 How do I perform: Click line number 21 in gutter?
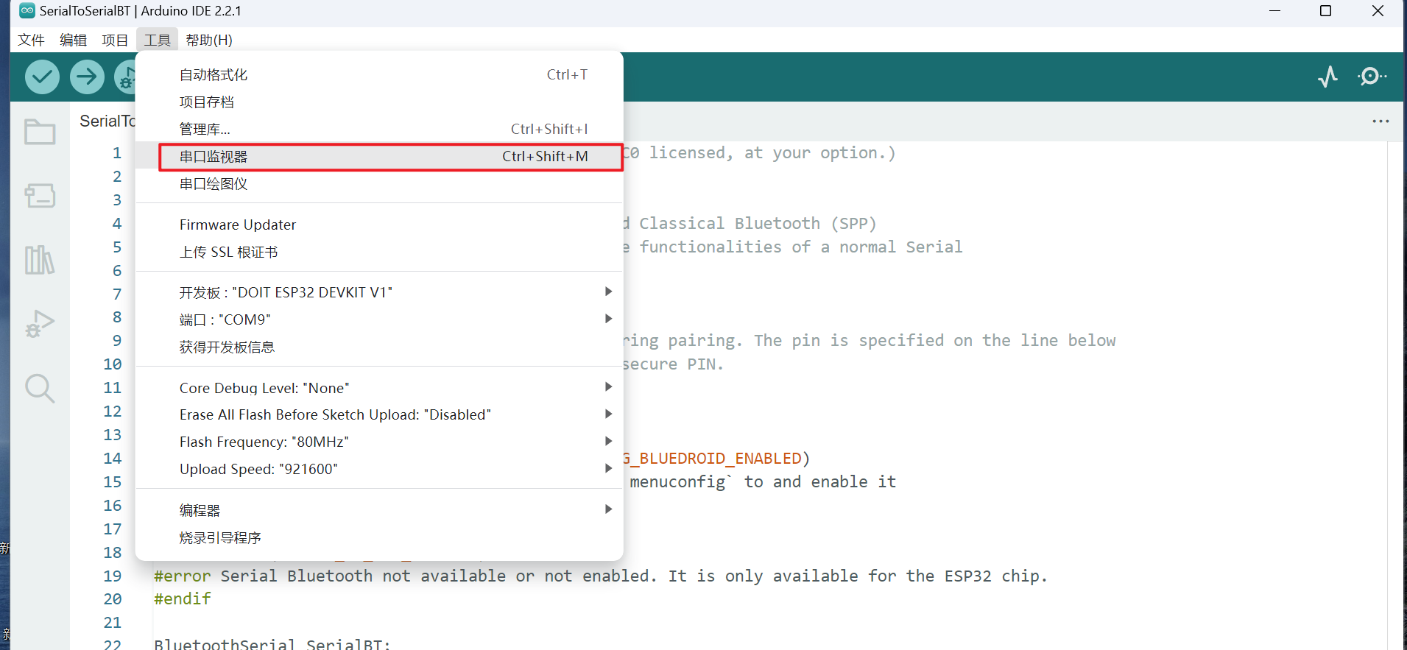pyautogui.click(x=113, y=623)
